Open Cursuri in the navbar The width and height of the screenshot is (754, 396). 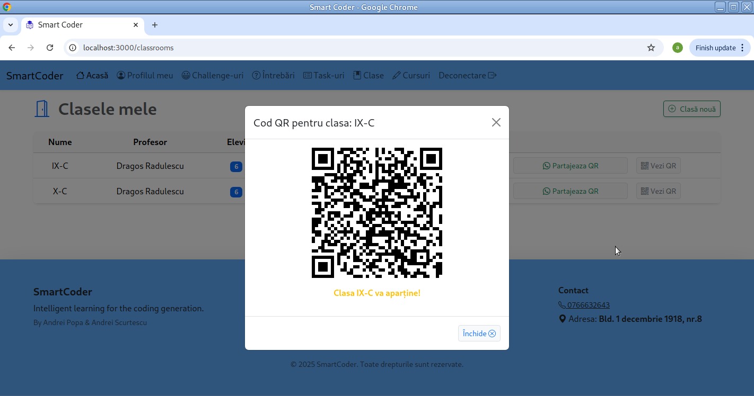coord(411,76)
